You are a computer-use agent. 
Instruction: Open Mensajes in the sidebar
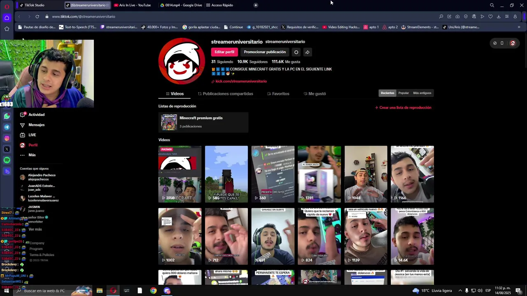tap(32, 125)
